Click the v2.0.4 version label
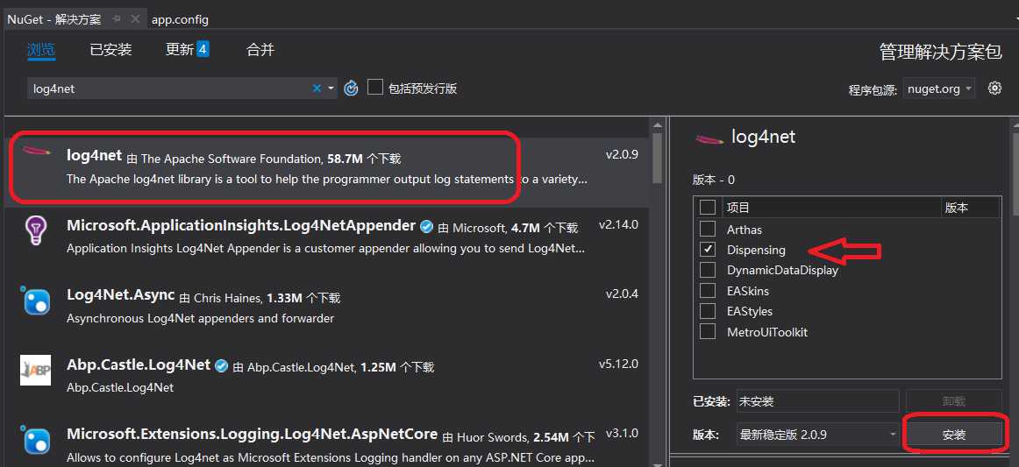The height and width of the screenshot is (467, 1019). pos(622,294)
